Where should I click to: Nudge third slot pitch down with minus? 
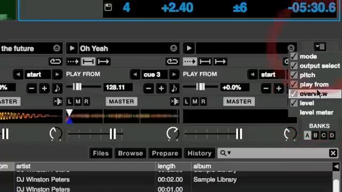[x=266, y=89]
